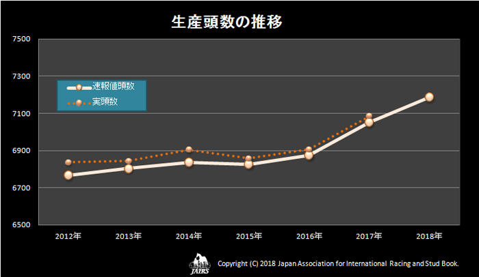Select the 2012年 dotted line data point
This screenshot has height=277, width=479.
point(68,162)
